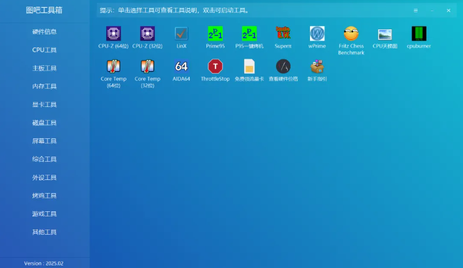Screen dimensions: 463x268
Task: Click the LinX checkmark icon
Action: [181, 33]
